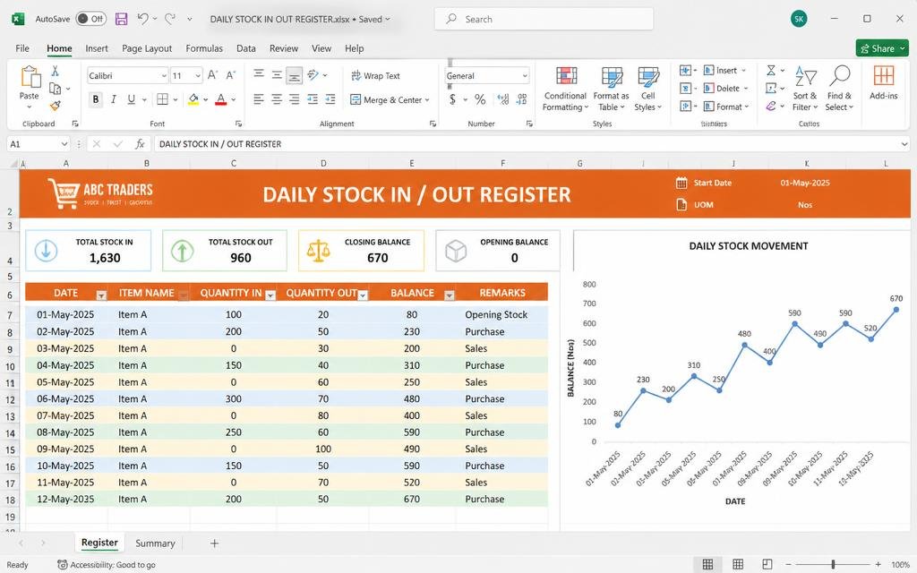Click the Search box
The image size is (917, 573).
click(x=544, y=19)
